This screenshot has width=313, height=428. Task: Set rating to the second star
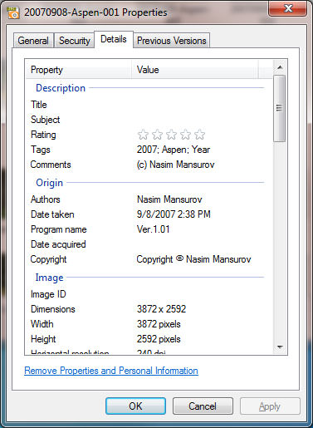(157, 135)
